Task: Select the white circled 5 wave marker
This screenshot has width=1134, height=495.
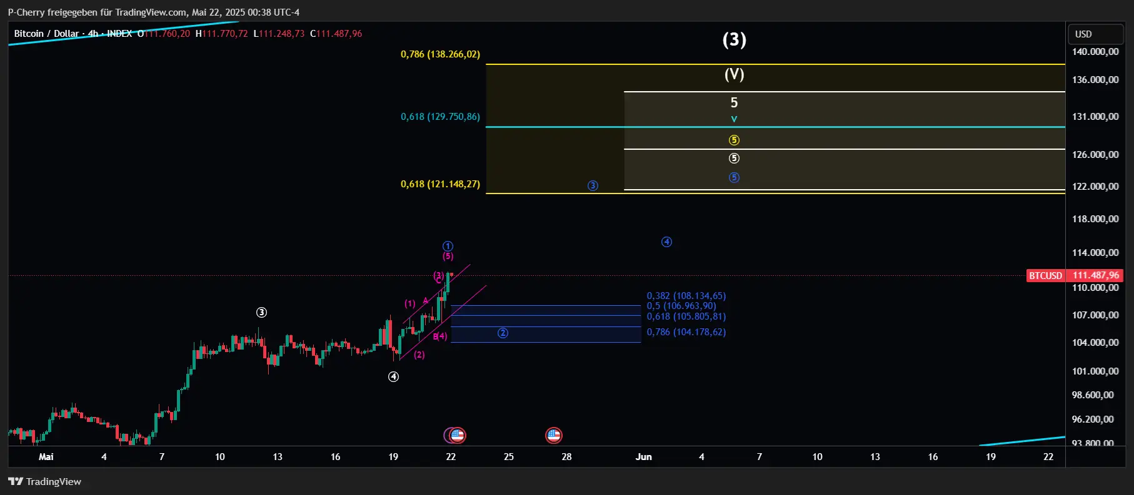Action: (x=734, y=159)
